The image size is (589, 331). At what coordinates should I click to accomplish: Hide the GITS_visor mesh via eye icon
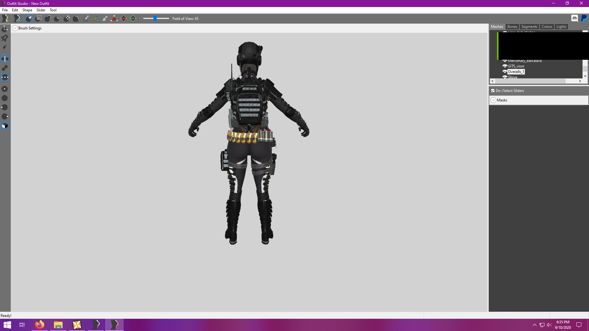tap(505, 66)
